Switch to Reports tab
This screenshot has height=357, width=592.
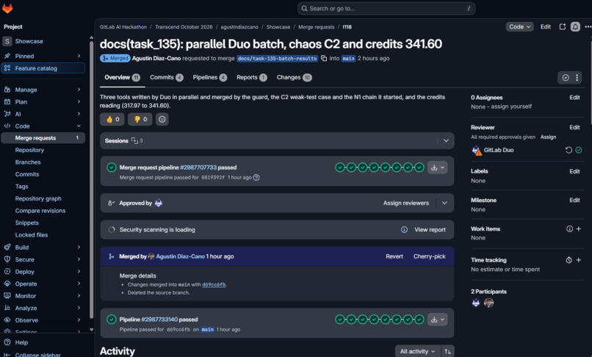[252, 77]
